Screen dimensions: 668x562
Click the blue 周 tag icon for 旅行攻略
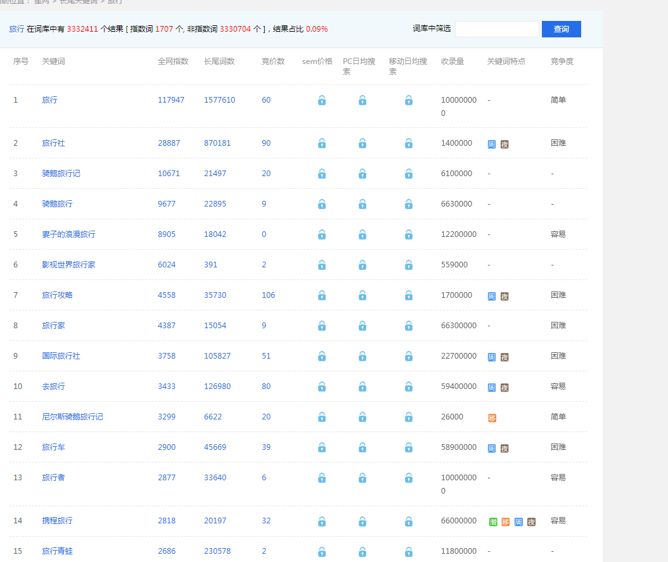(x=492, y=297)
